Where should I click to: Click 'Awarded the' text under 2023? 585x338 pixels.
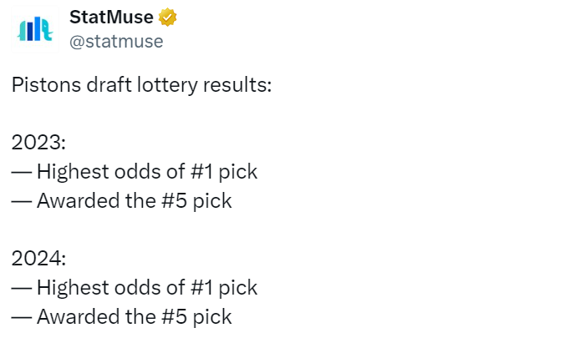click(x=97, y=201)
